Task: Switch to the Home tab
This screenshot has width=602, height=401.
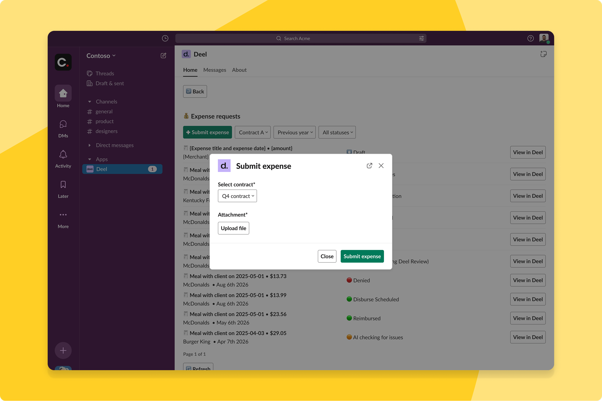Action: coord(190,70)
